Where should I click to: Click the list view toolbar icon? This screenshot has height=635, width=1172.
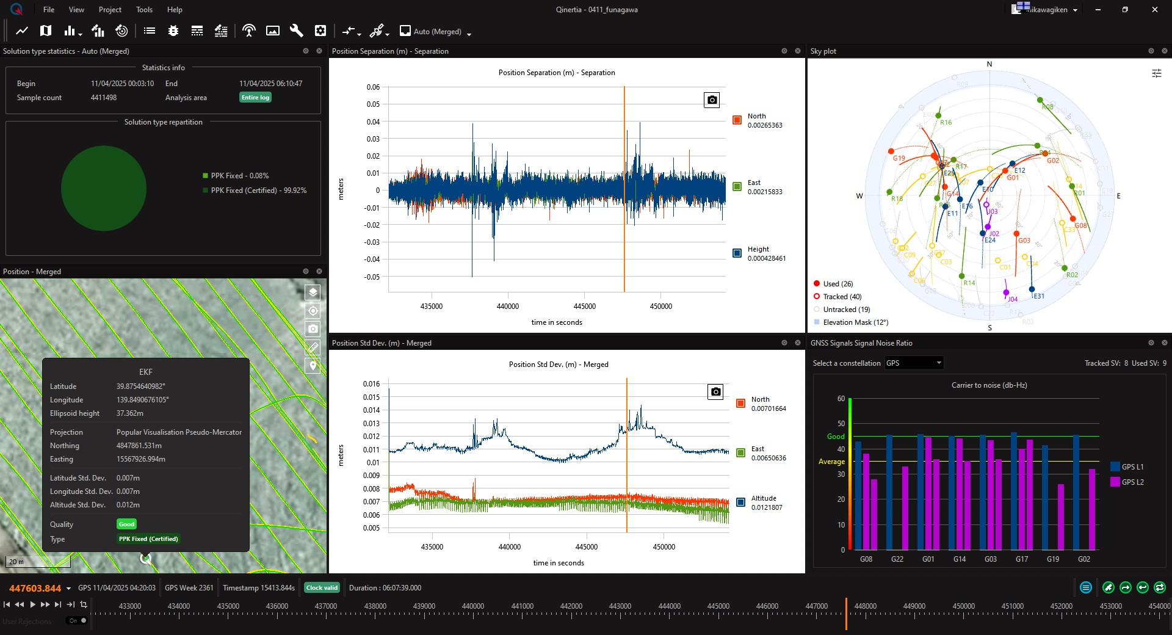coord(150,31)
